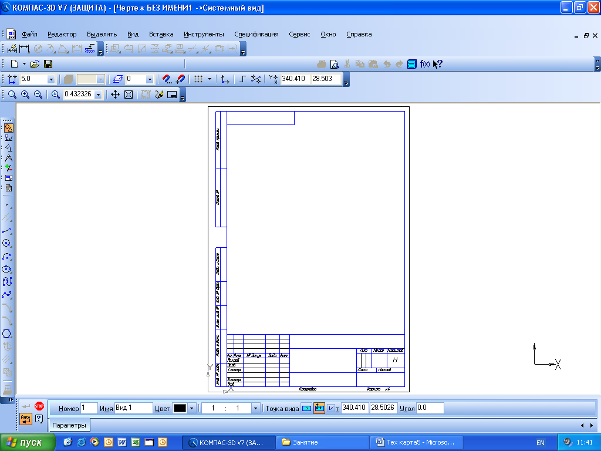Click the zoom window magnifier icon
Viewport: 601px width, 451px height.
pos(12,95)
